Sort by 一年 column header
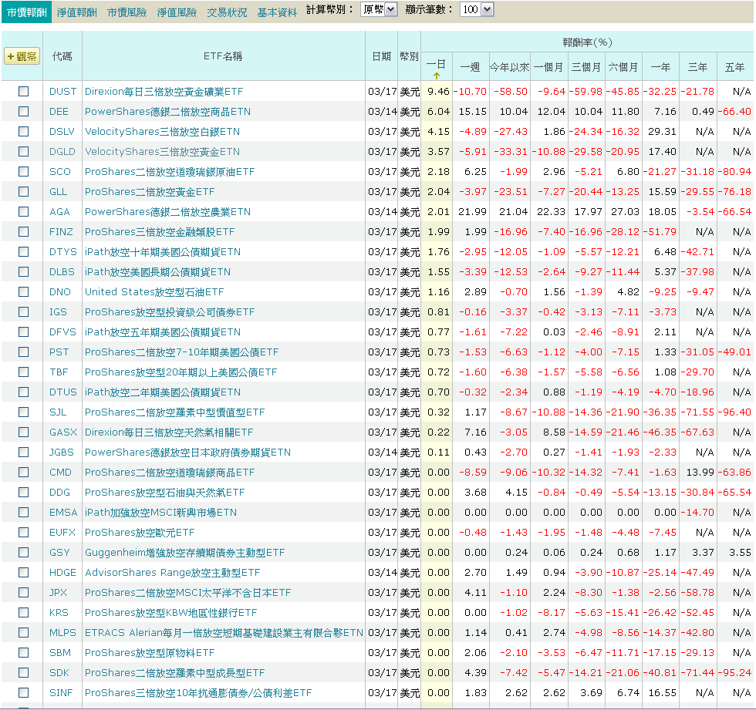Screen dimensions: 756x710 click(660, 67)
